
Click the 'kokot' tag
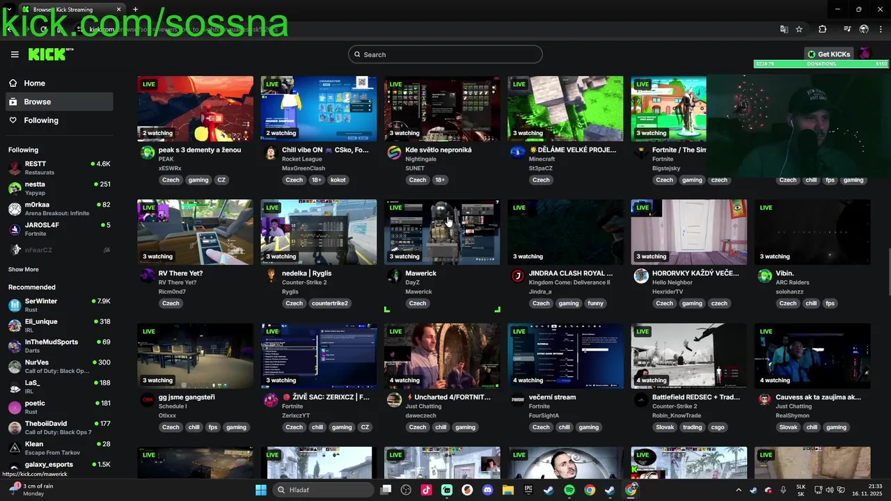point(338,180)
